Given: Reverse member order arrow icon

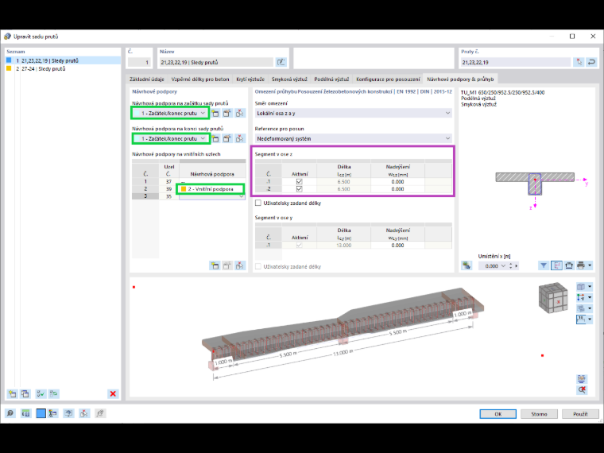Looking at the screenshot, I should (x=591, y=62).
